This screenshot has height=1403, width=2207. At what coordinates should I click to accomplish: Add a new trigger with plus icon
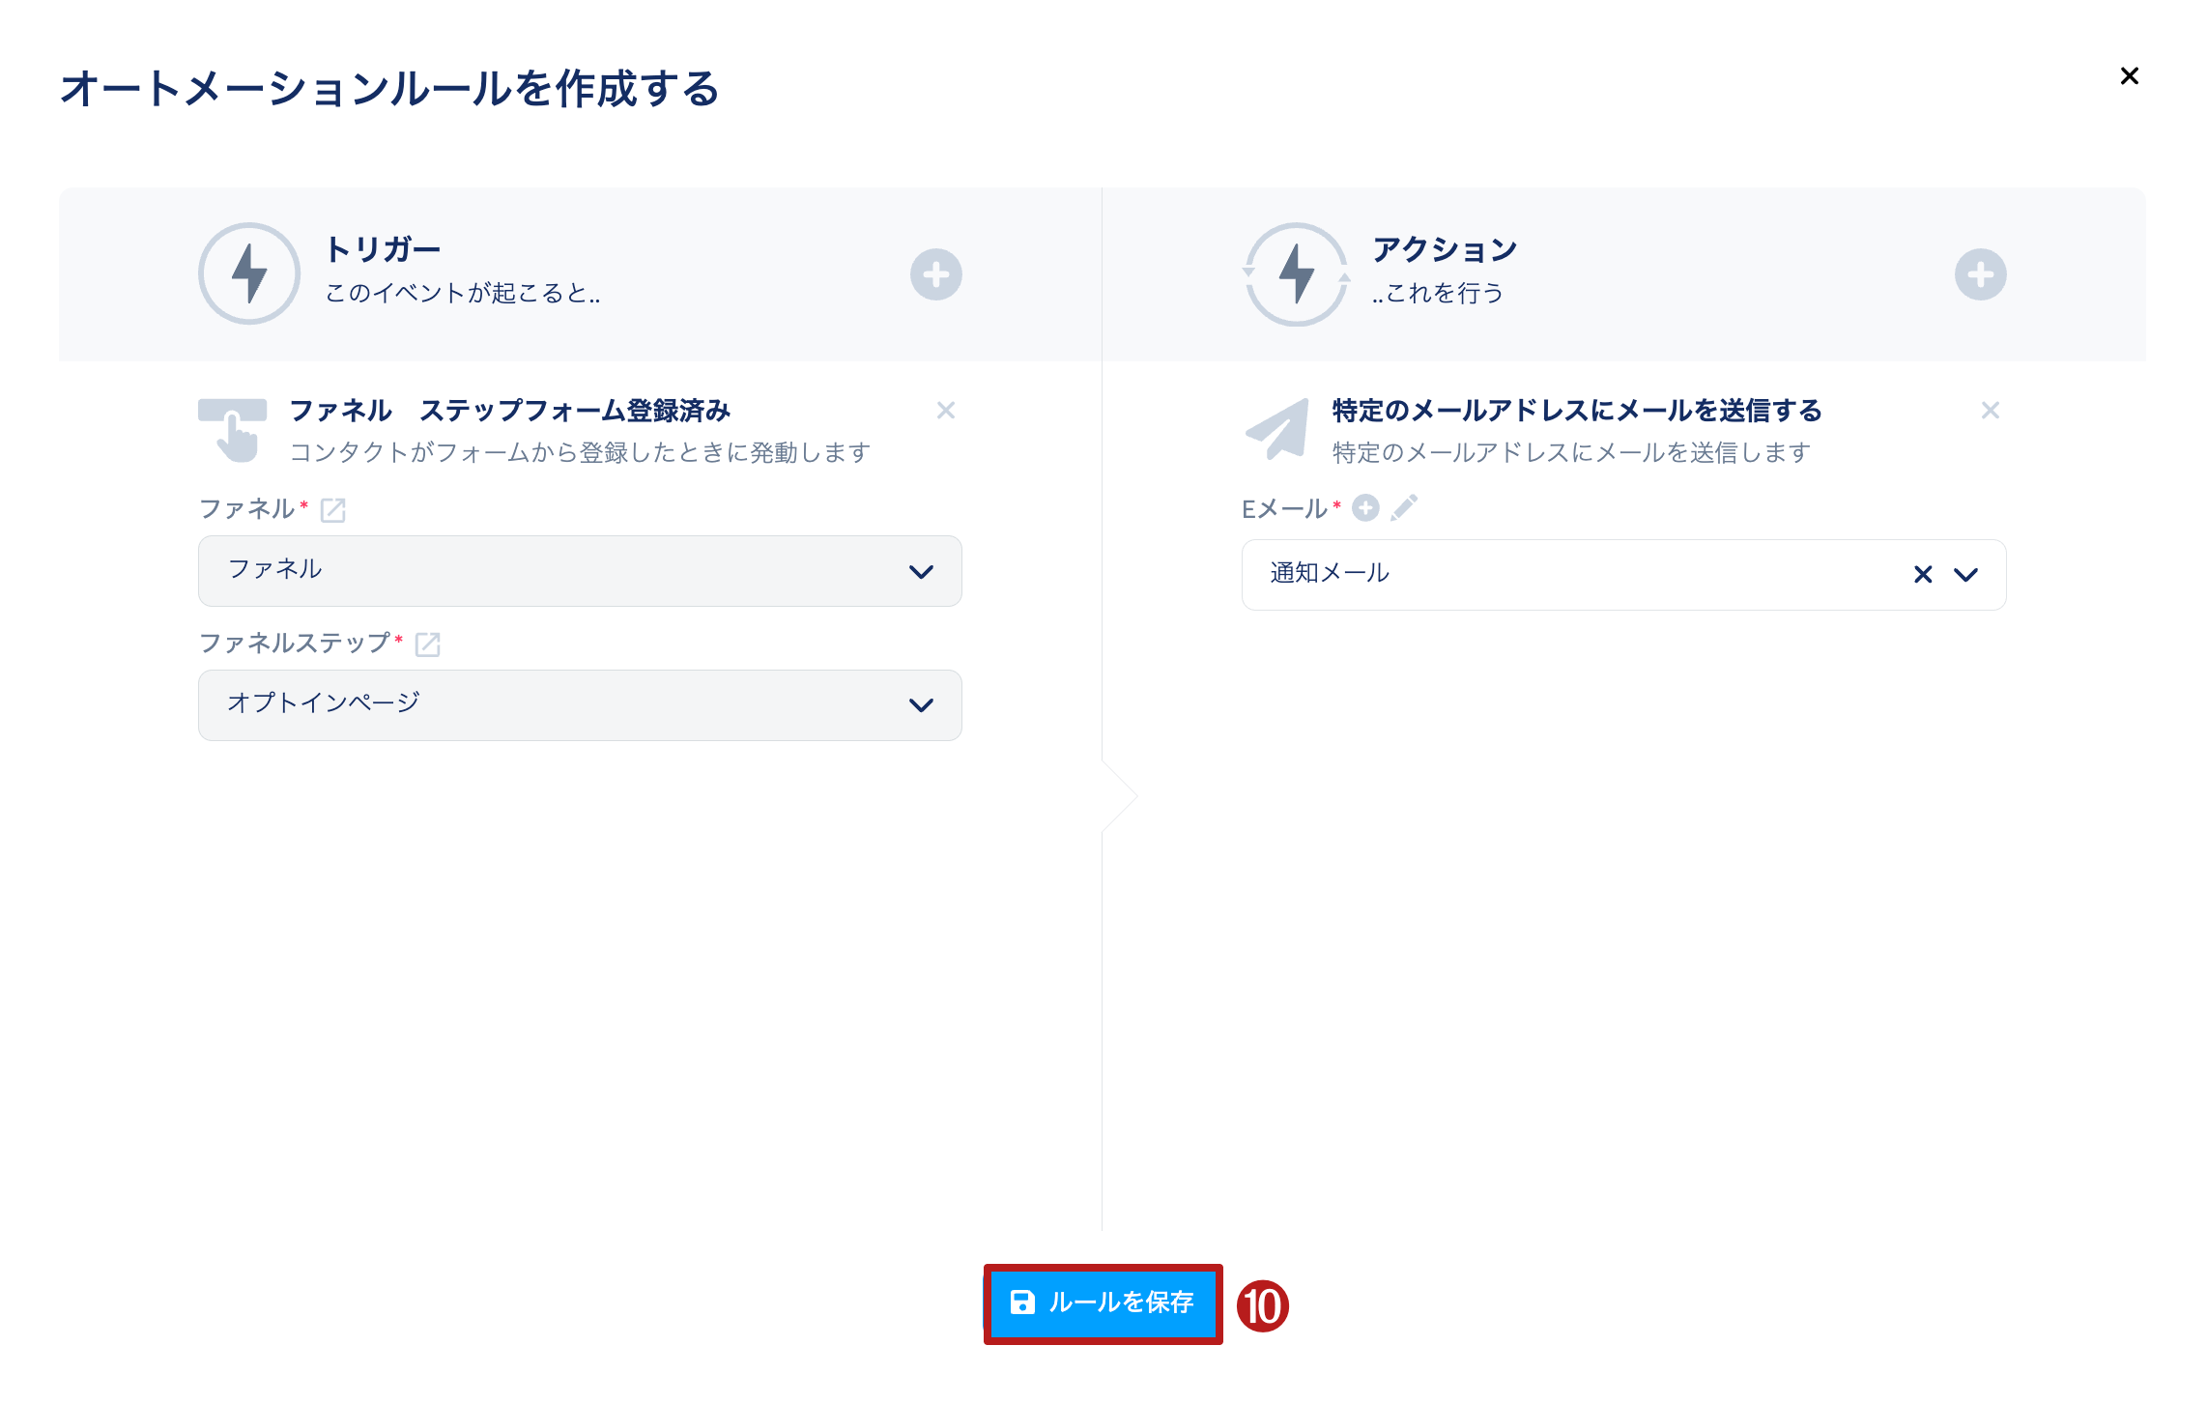935,275
